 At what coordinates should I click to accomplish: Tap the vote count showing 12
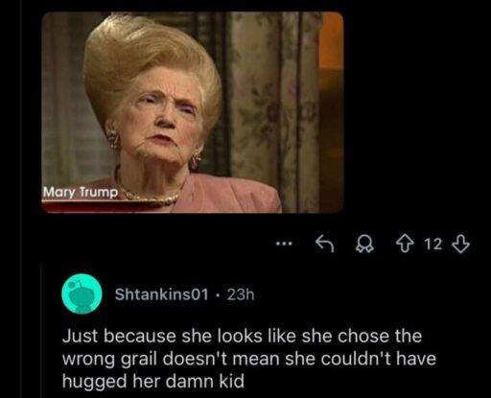pyautogui.click(x=433, y=245)
